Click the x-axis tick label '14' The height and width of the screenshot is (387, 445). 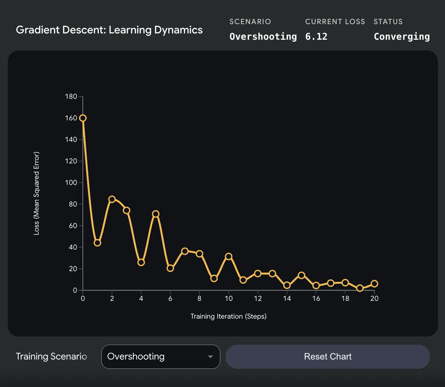[287, 299]
